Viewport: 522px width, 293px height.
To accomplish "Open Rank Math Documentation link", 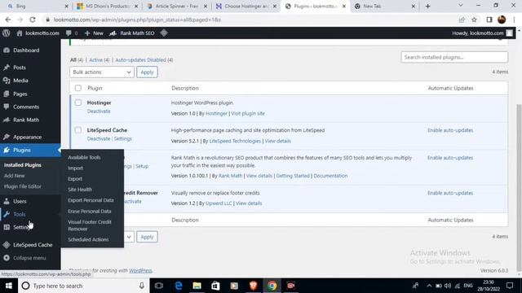I will coord(330,176).
